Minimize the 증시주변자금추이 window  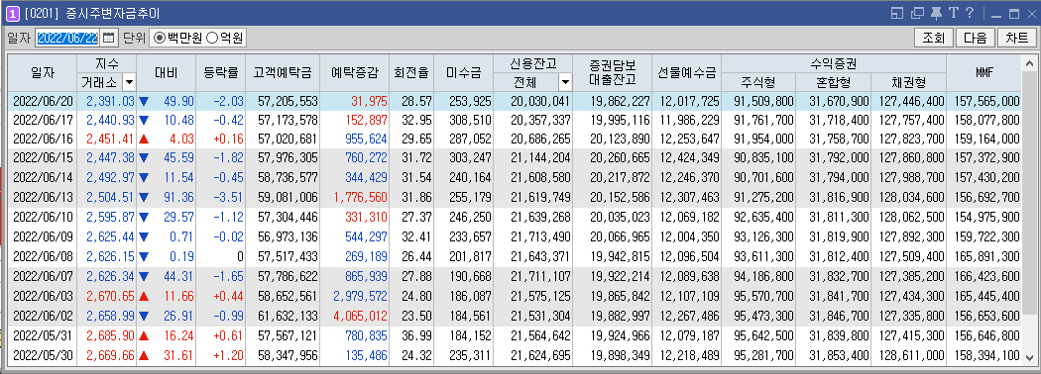[995, 13]
